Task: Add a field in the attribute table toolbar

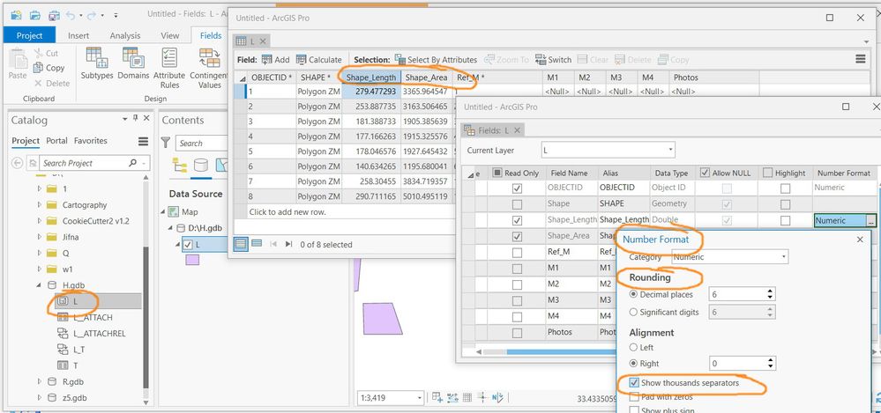Action: [x=275, y=60]
